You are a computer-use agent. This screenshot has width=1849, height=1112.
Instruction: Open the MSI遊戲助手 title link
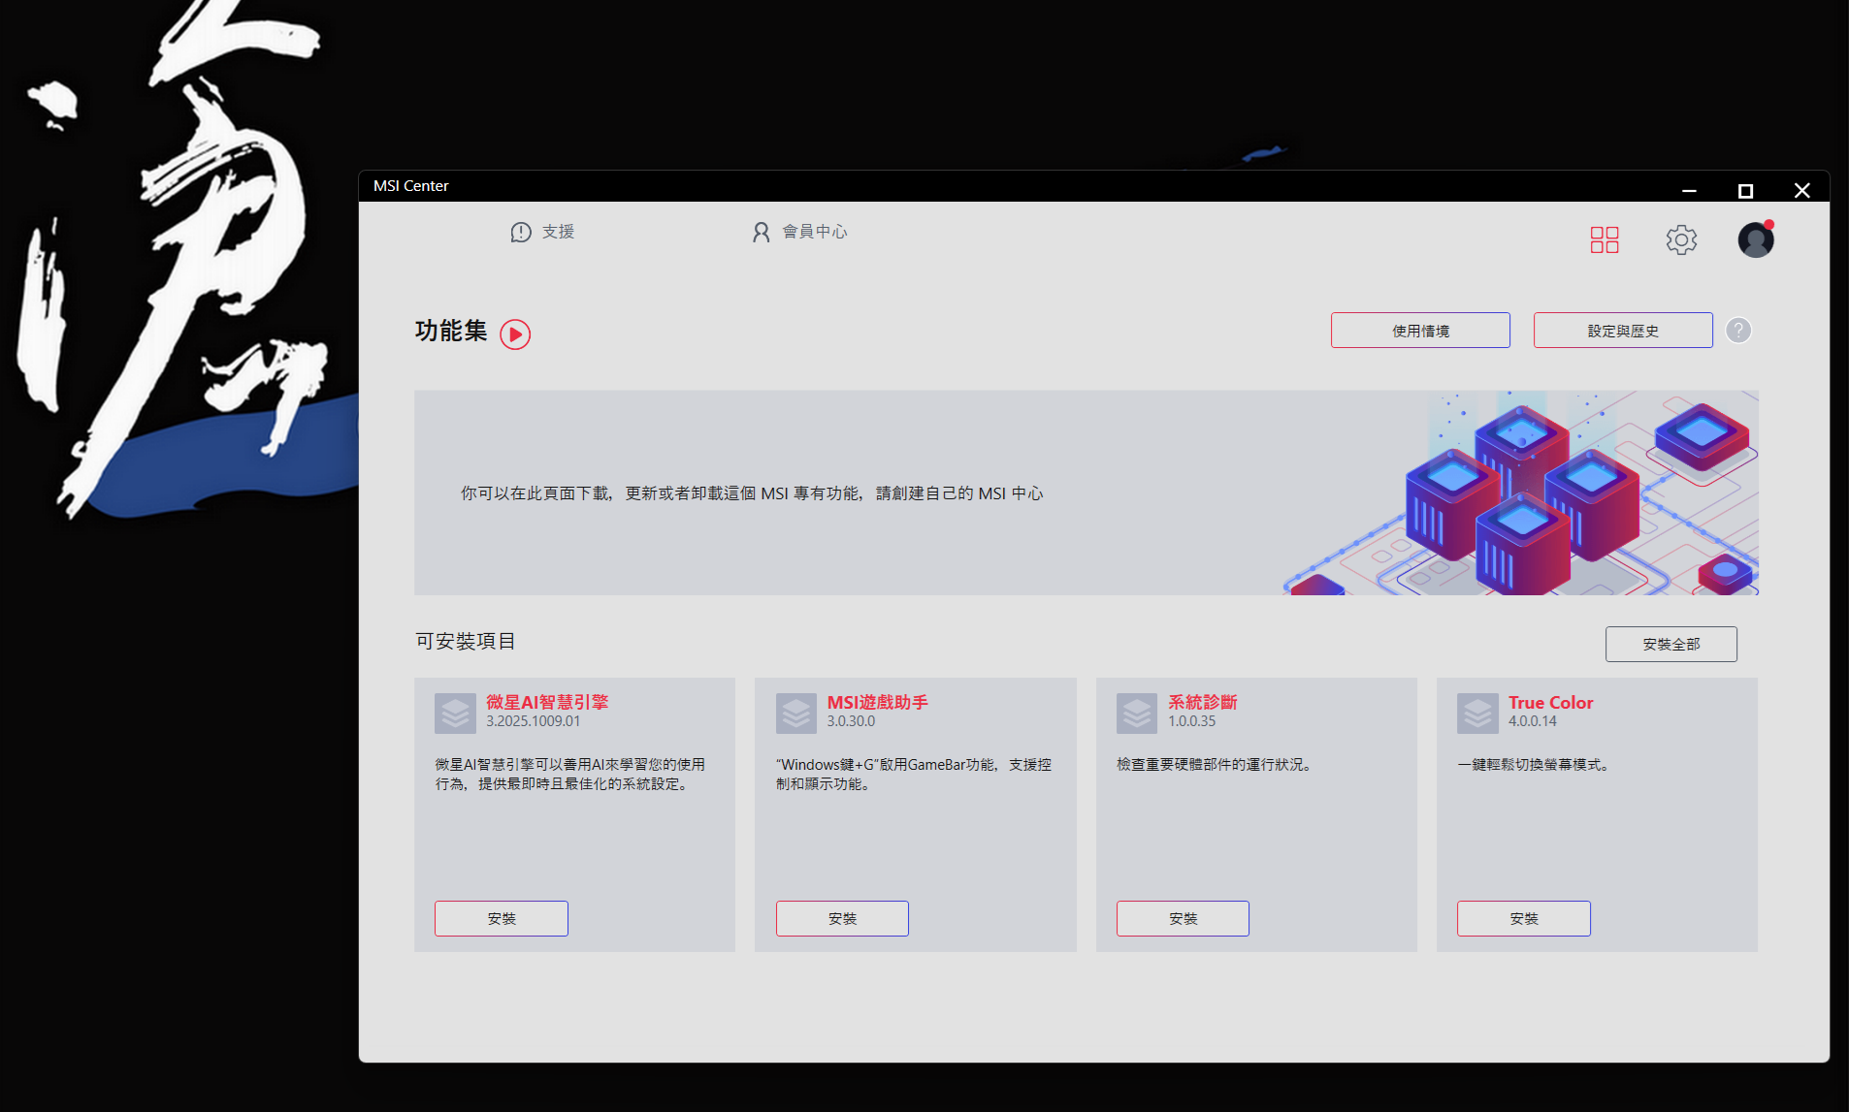click(x=878, y=702)
